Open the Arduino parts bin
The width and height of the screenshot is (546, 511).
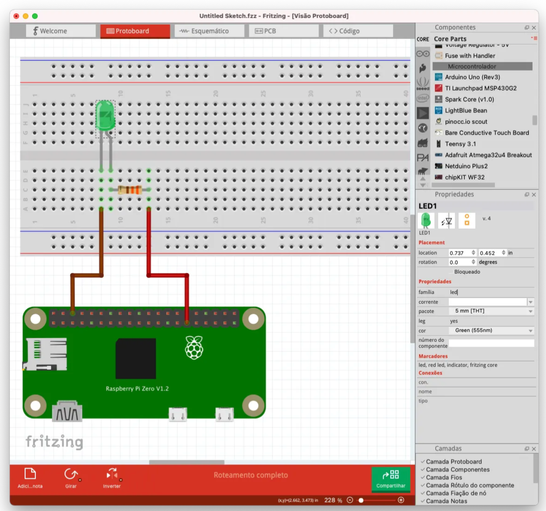click(423, 53)
